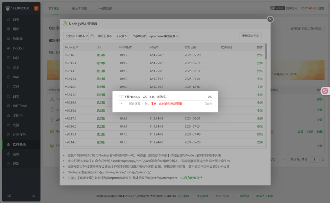Click the WP Tools WordPress icon

[x=9, y=106]
